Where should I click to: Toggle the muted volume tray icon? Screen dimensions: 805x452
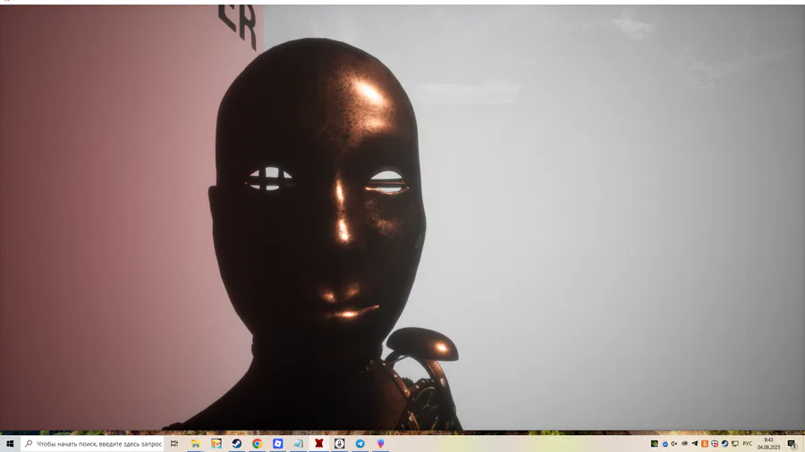[x=674, y=444]
